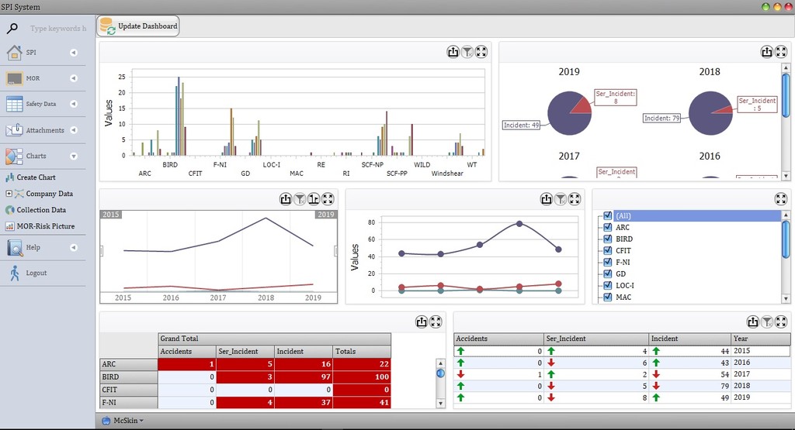
Task: Export the Values line chart panel
Action: 546,199
